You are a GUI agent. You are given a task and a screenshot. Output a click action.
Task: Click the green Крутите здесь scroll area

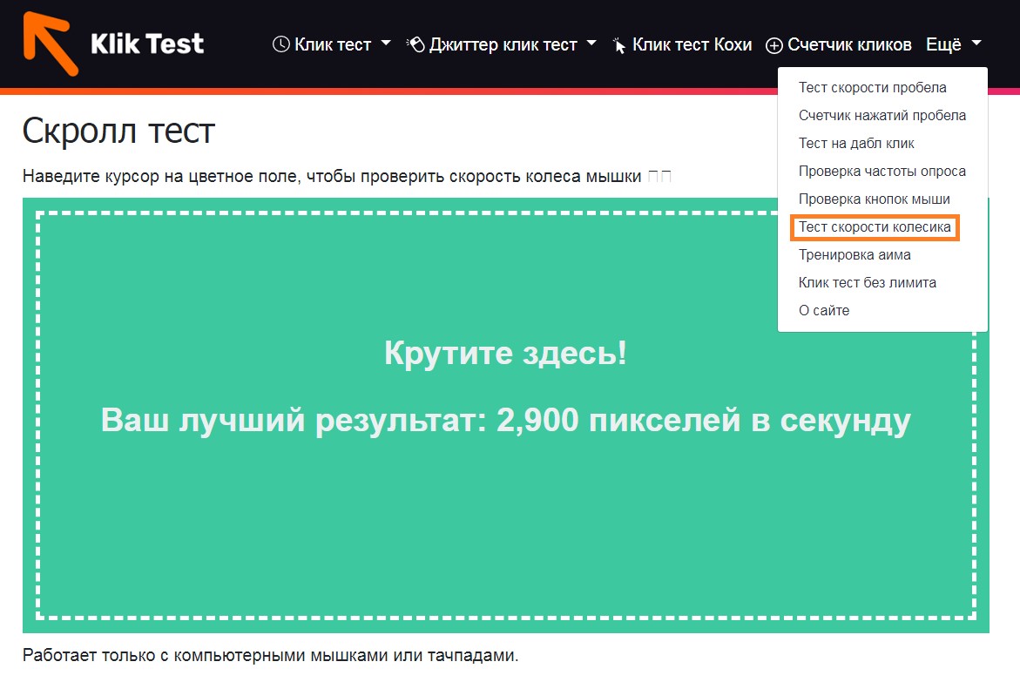(x=505, y=505)
